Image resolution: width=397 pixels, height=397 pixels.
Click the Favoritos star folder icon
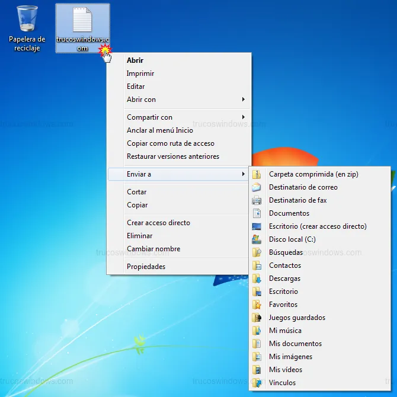257,305
